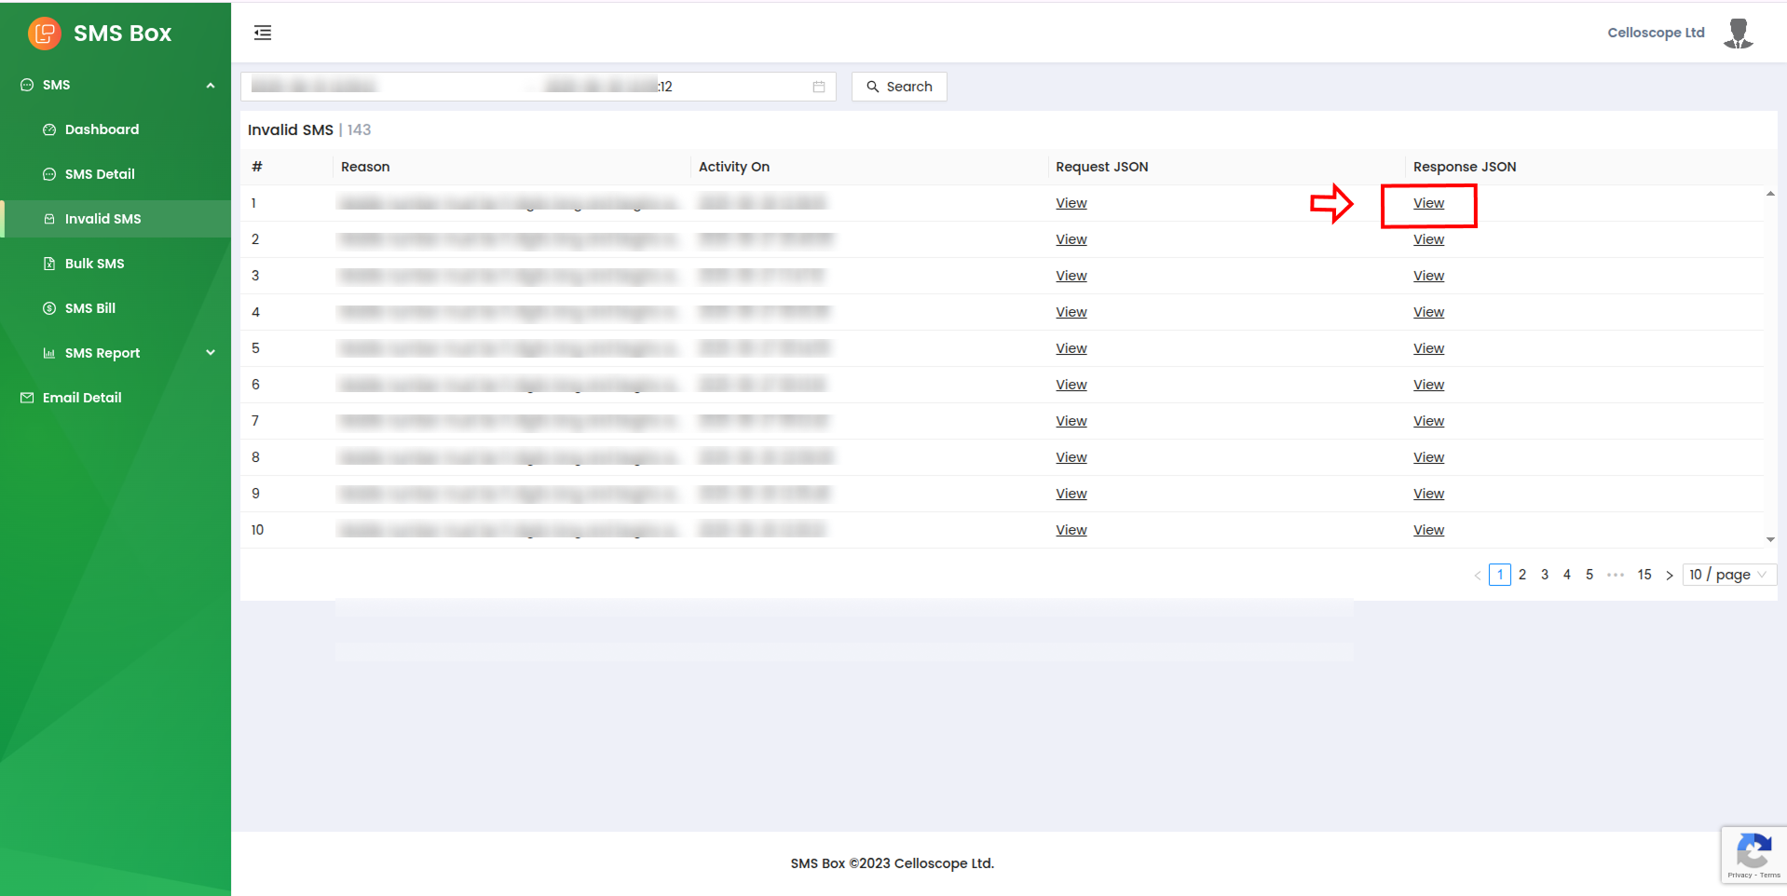
Task: Open Email Detail section
Action: (x=82, y=398)
